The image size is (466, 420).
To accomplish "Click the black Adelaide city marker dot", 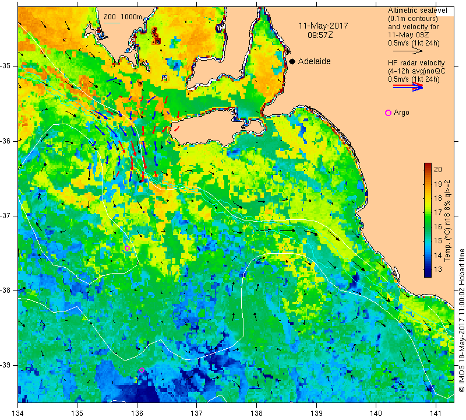I will (292, 61).
